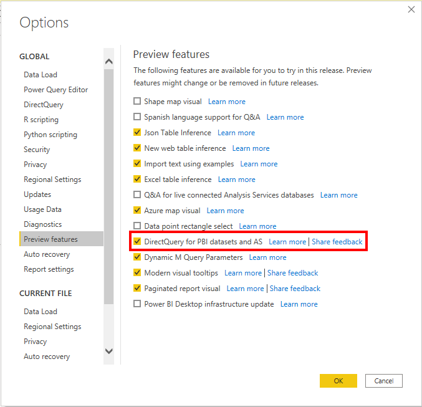Close the Options dialog with the X

[x=411, y=9]
